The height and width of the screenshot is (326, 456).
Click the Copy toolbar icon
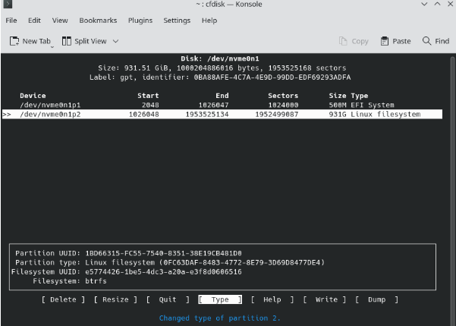click(x=343, y=41)
